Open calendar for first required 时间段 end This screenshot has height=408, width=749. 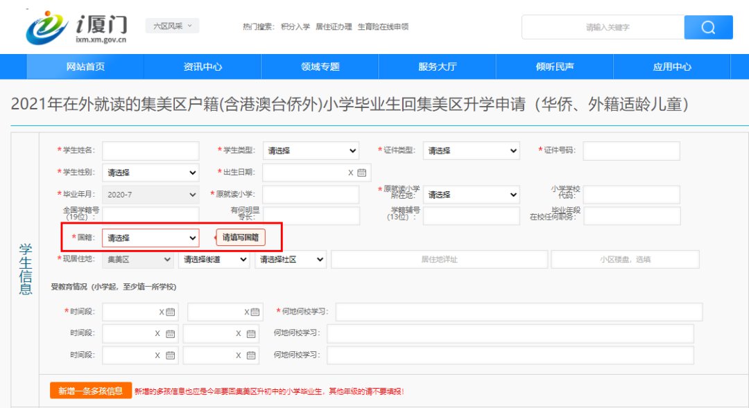pos(255,312)
